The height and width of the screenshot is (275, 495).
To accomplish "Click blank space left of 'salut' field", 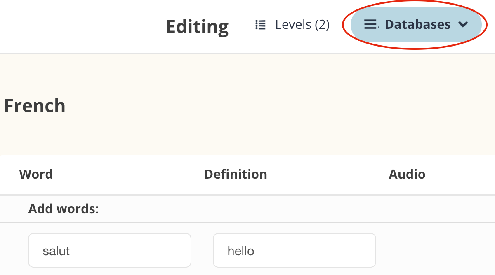I will point(14,250).
